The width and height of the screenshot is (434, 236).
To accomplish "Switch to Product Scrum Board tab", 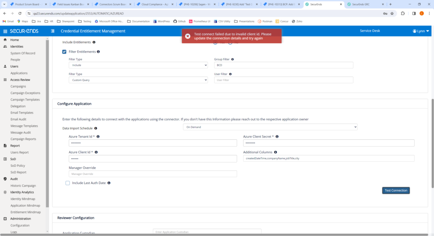I will 28,4.
